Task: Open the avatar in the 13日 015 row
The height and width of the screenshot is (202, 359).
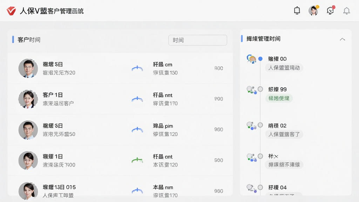Action: click(x=28, y=191)
